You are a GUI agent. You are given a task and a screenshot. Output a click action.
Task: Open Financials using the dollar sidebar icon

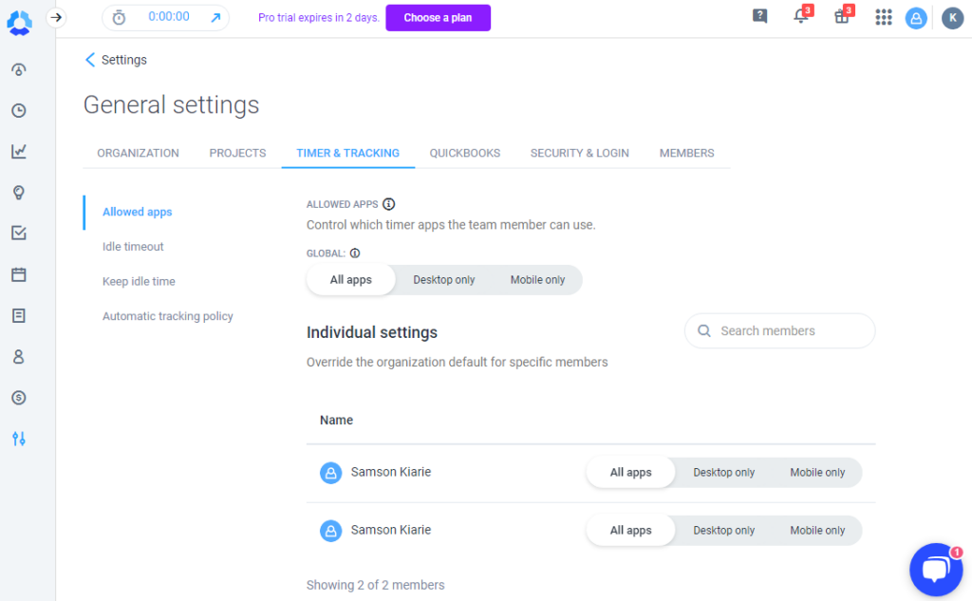pos(17,397)
